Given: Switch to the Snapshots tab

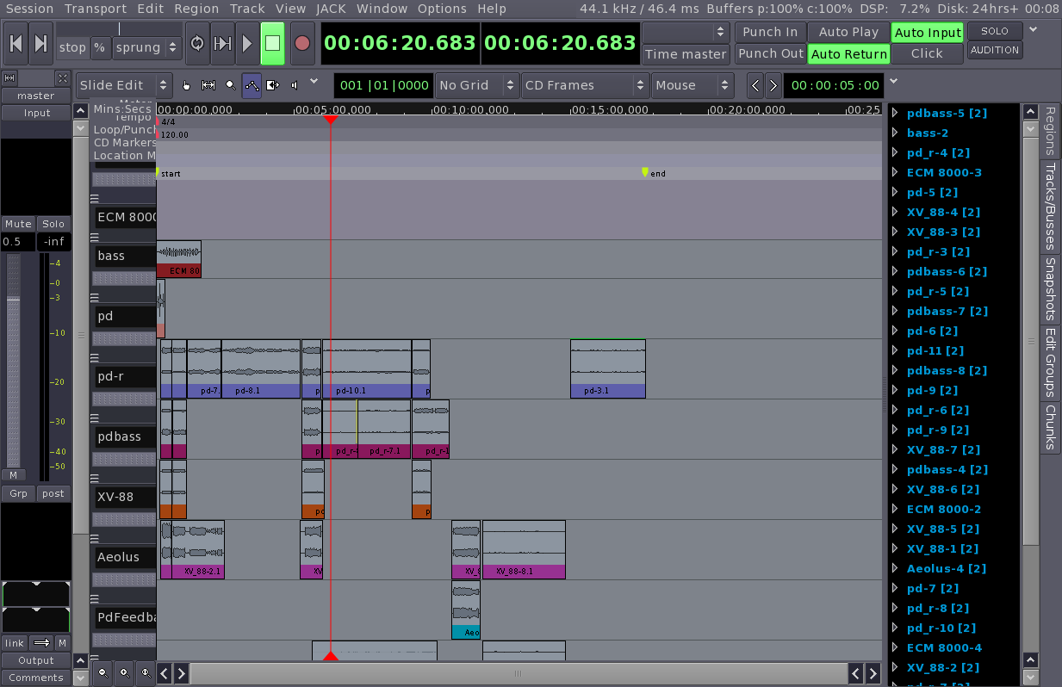Looking at the screenshot, I should (1050, 287).
